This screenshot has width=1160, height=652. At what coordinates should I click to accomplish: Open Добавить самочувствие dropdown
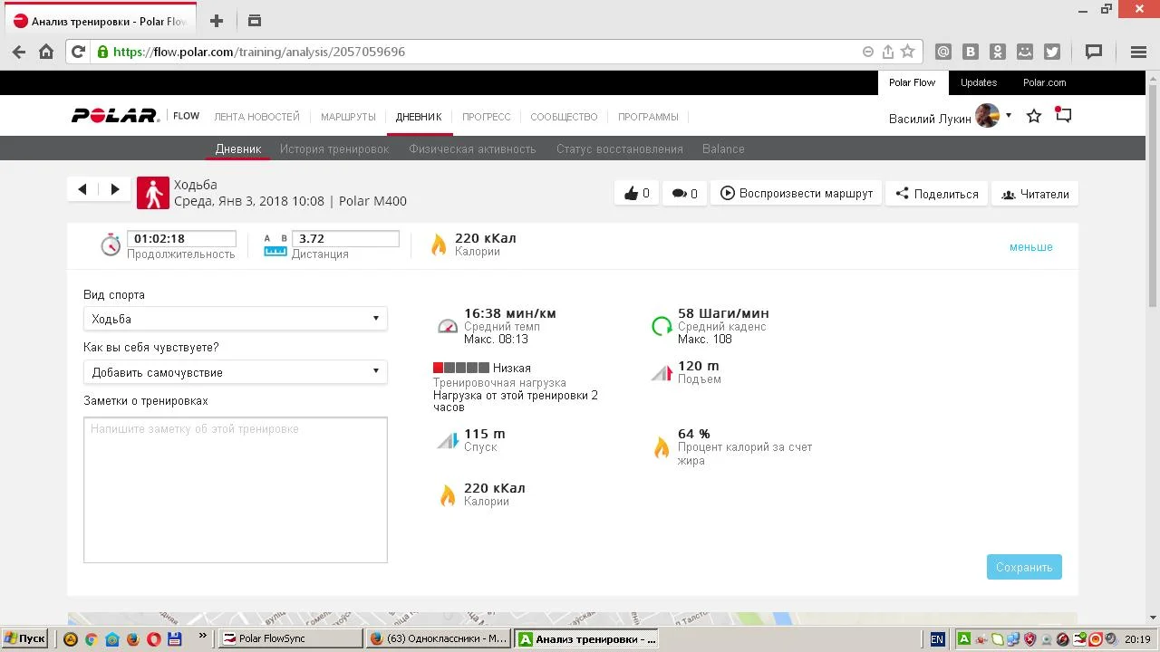pos(236,372)
